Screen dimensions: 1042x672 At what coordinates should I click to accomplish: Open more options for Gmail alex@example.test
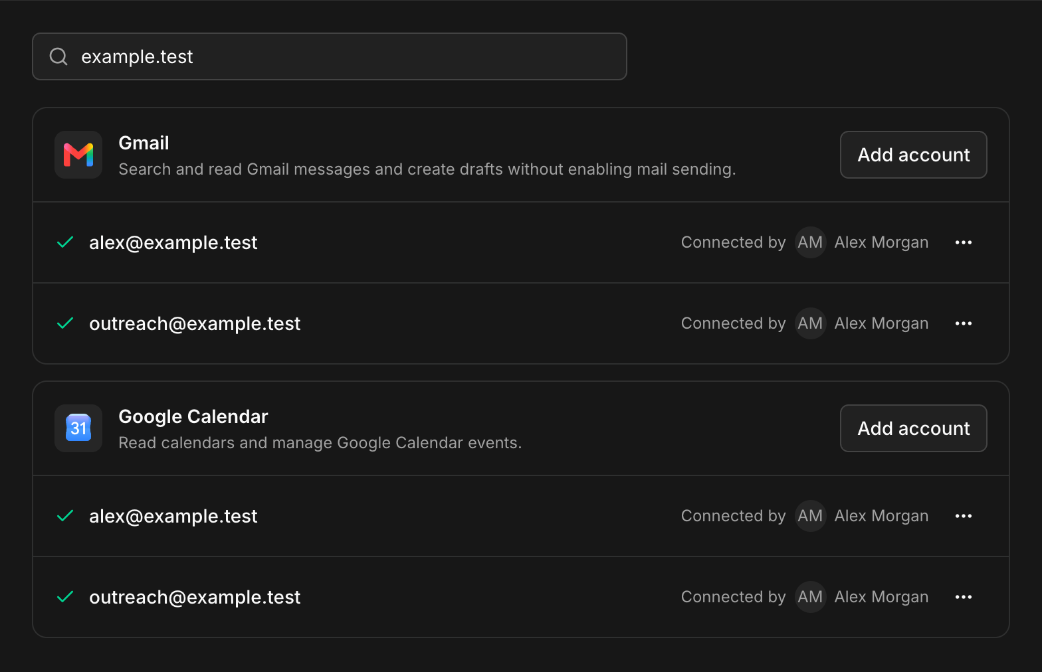(x=964, y=242)
